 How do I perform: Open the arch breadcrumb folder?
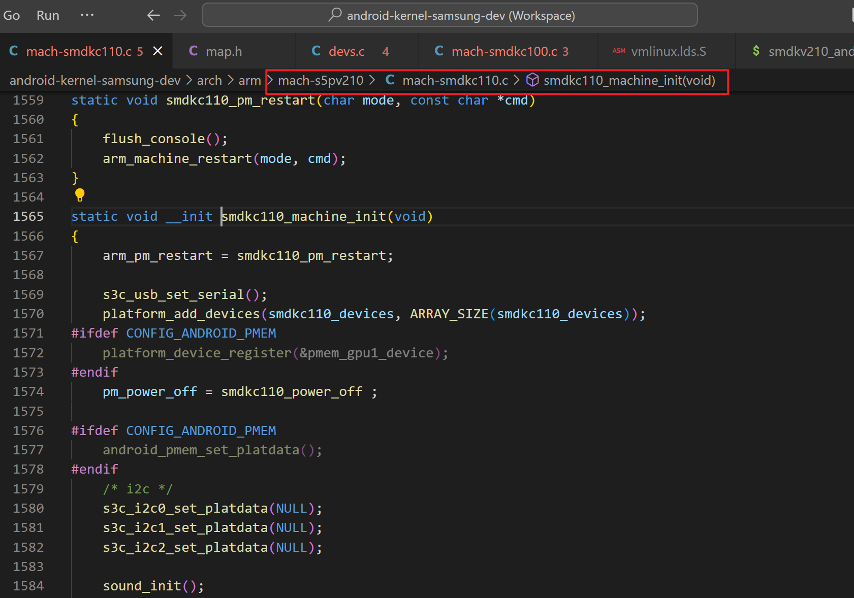(209, 80)
